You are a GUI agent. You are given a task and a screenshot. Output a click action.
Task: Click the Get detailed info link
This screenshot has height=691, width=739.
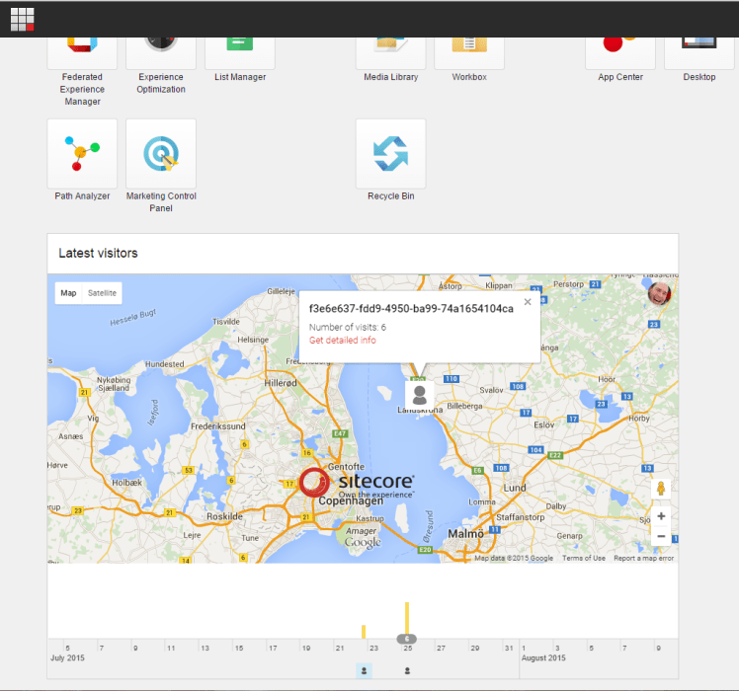coord(342,341)
